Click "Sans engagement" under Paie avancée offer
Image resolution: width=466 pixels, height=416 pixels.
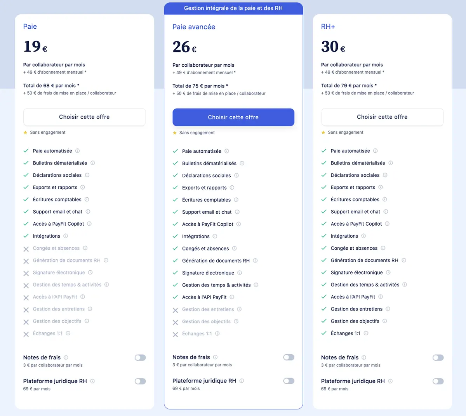197,133
